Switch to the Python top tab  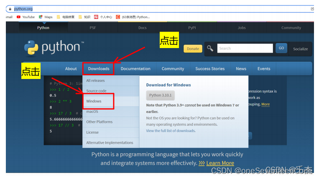tap(43, 28)
